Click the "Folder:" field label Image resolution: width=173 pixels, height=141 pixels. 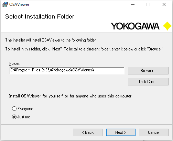tap(15, 63)
